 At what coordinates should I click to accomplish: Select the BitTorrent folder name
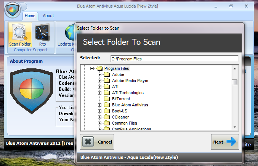tap(121, 99)
